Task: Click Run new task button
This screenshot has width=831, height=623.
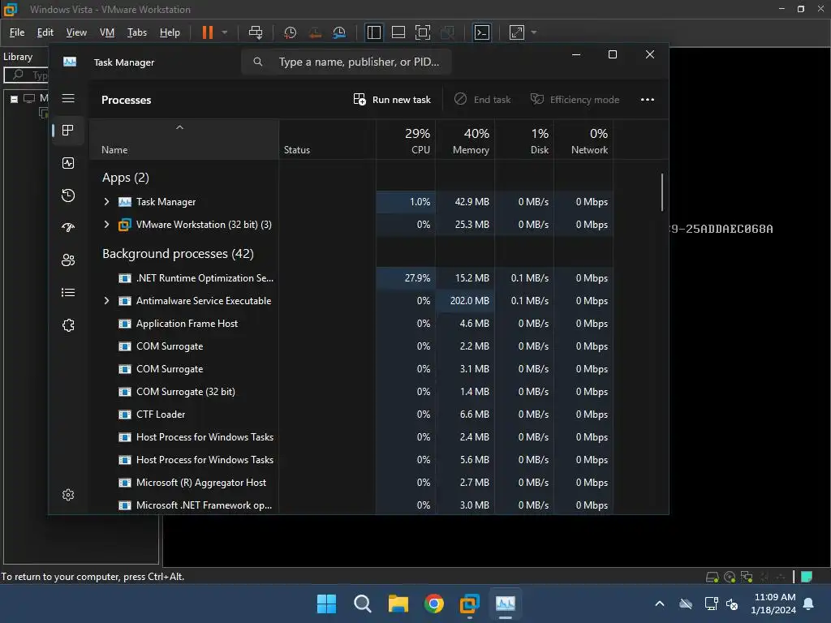Action: tap(392, 100)
